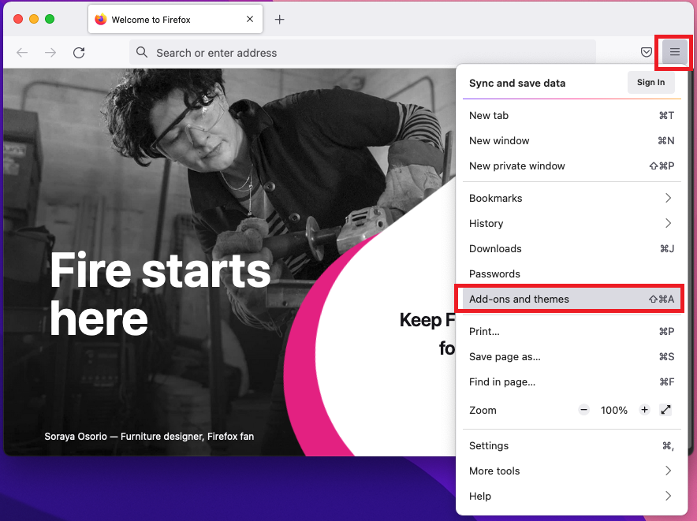The image size is (697, 521).
Task: Select Save page as… menu item
Action: tap(572, 357)
